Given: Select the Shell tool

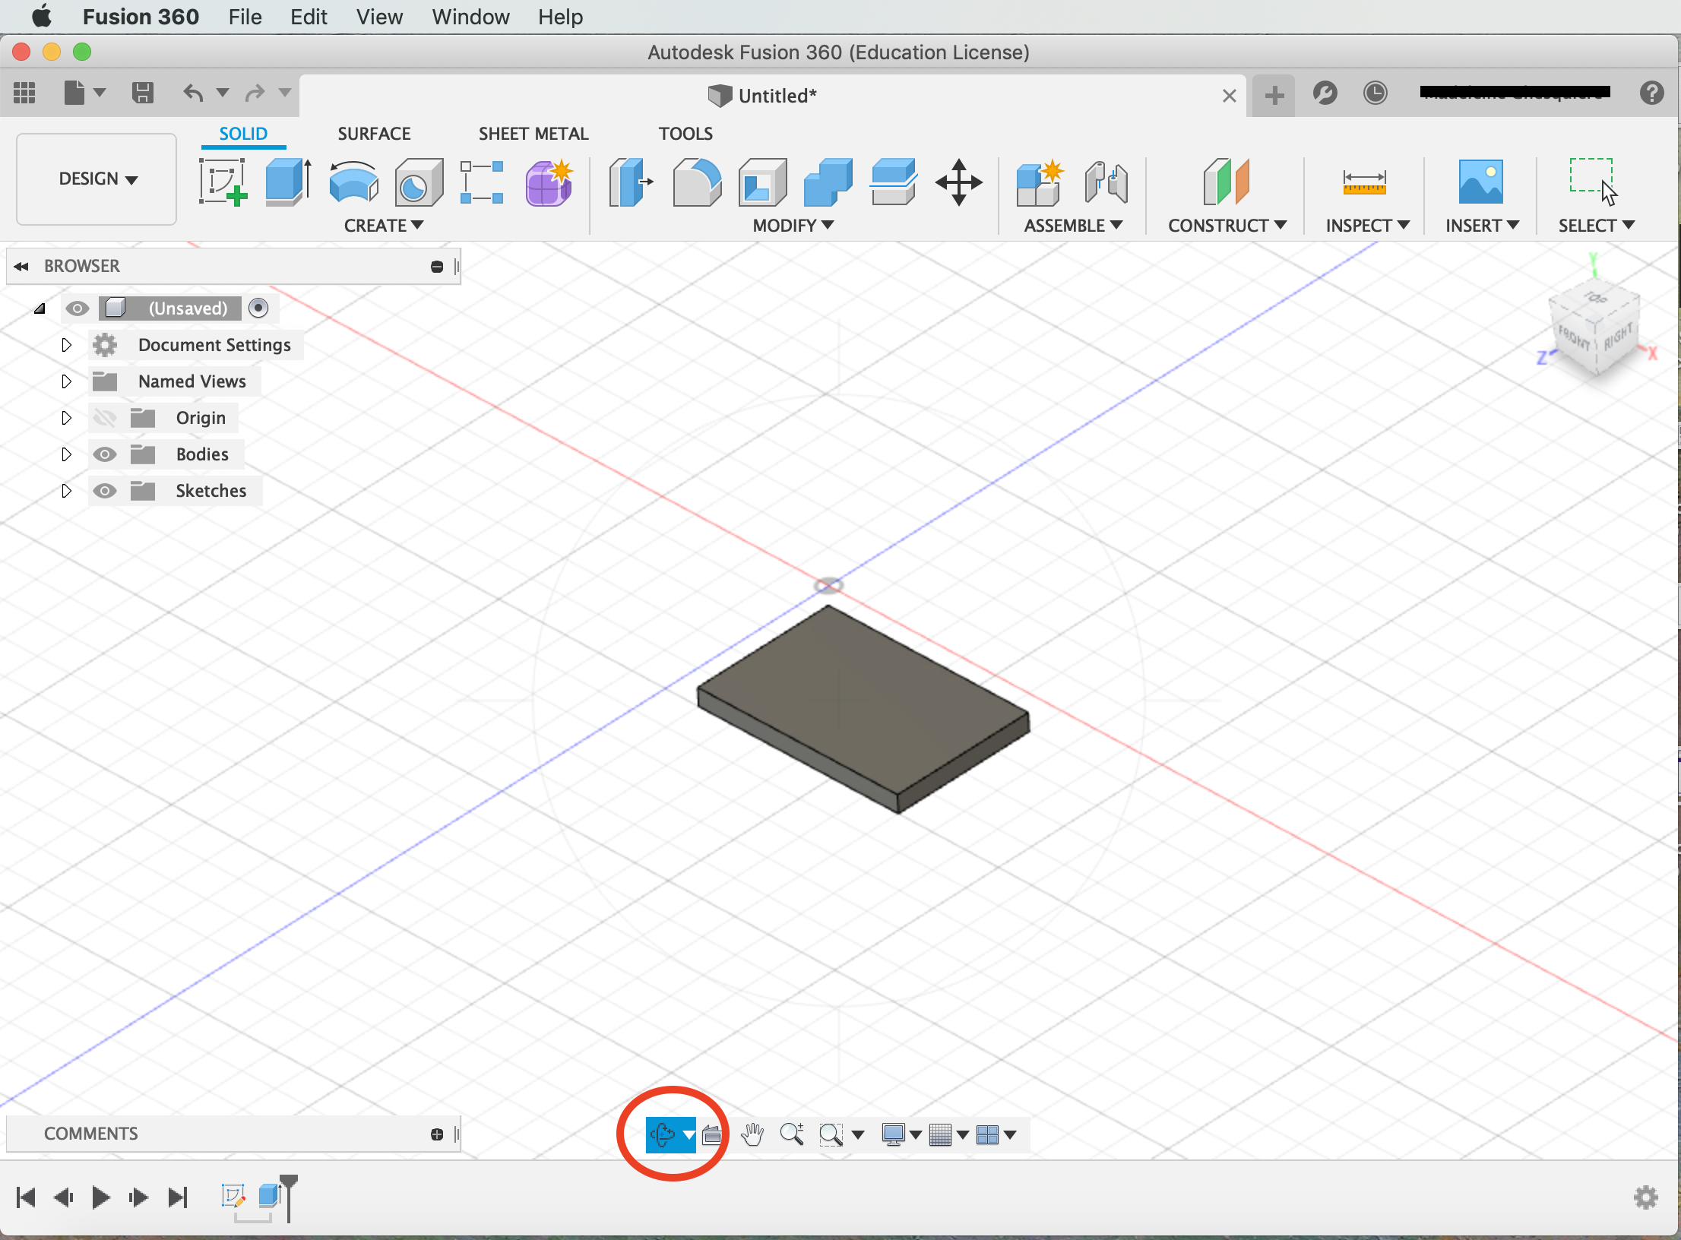Looking at the screenshot, I should [x=762, y=182].
